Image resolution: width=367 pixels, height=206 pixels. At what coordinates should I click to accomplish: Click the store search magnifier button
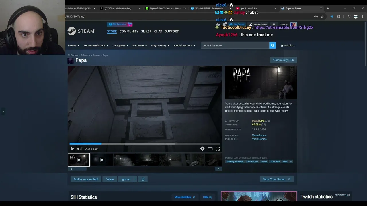(272, 45)
